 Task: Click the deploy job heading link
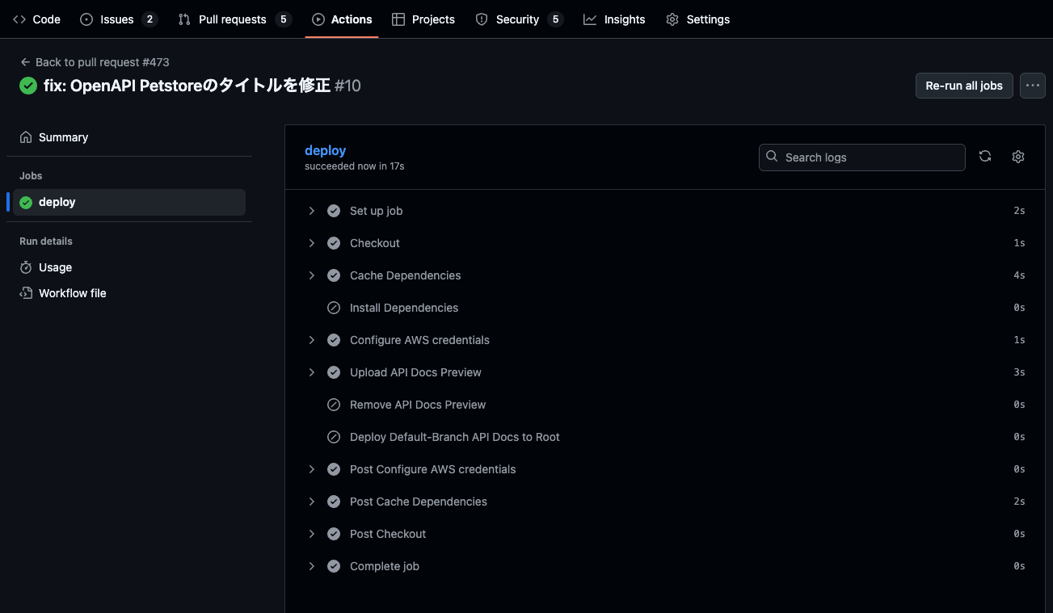[x=325, y=150]
